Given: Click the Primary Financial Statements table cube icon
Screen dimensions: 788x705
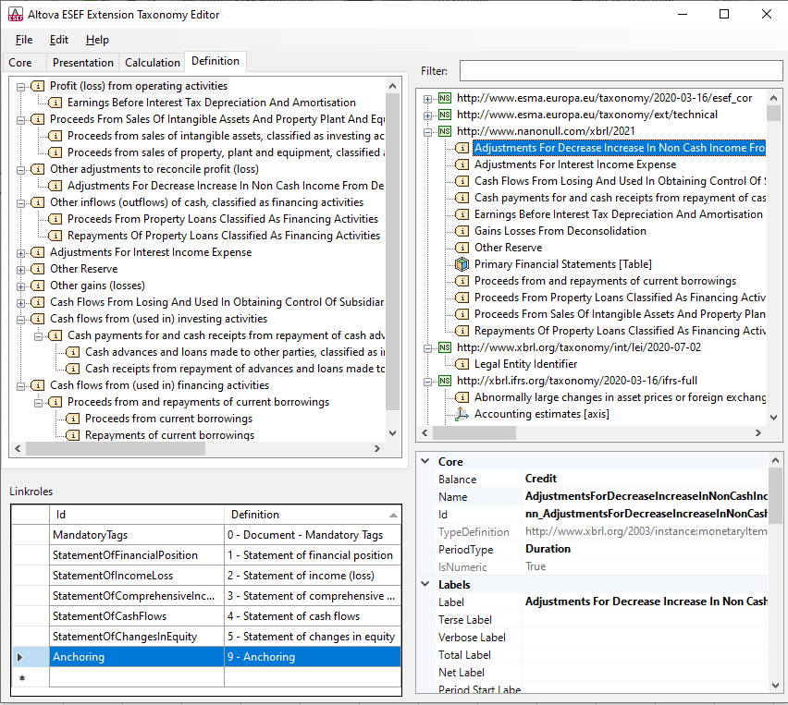Looking at the screenshot, I should point(462,264).
